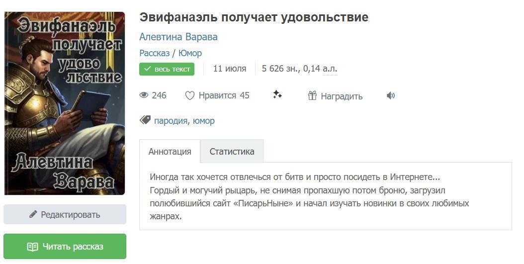
Task: Click the sparkle stars icon
Action: coord(277,94)
